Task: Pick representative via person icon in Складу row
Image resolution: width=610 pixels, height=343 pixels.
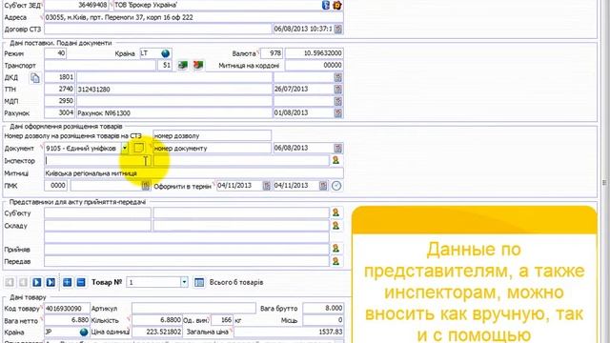Action: point(335,226)
